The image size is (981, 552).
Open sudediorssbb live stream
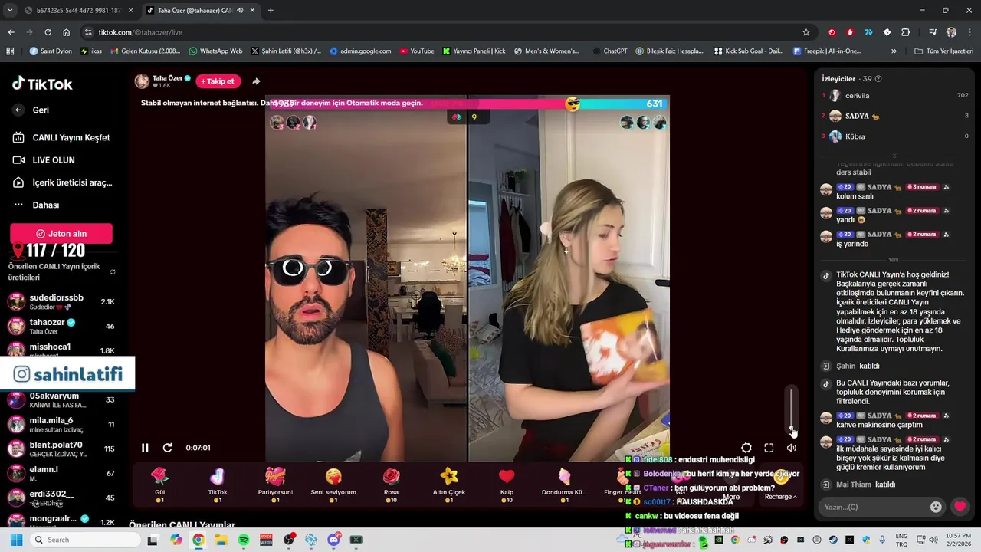pyautogui.click(x=61, y=301)
